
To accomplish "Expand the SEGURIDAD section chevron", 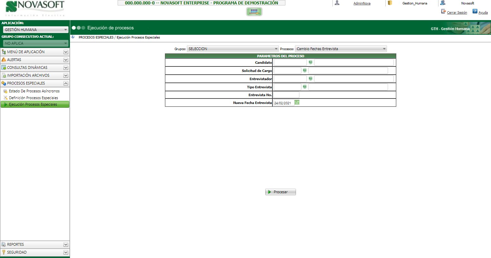I will click(x=66, y=253).
